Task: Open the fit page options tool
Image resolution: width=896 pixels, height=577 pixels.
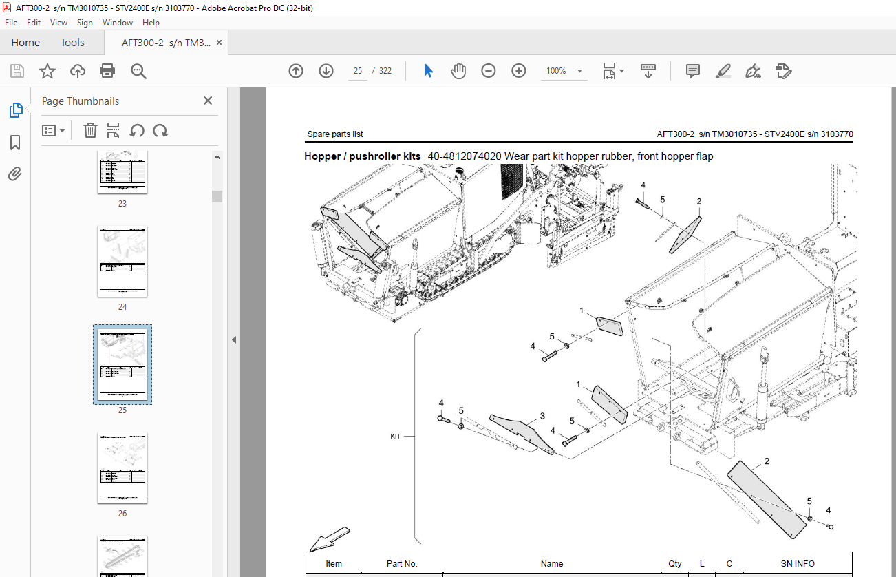Action: tap(612, 71)
